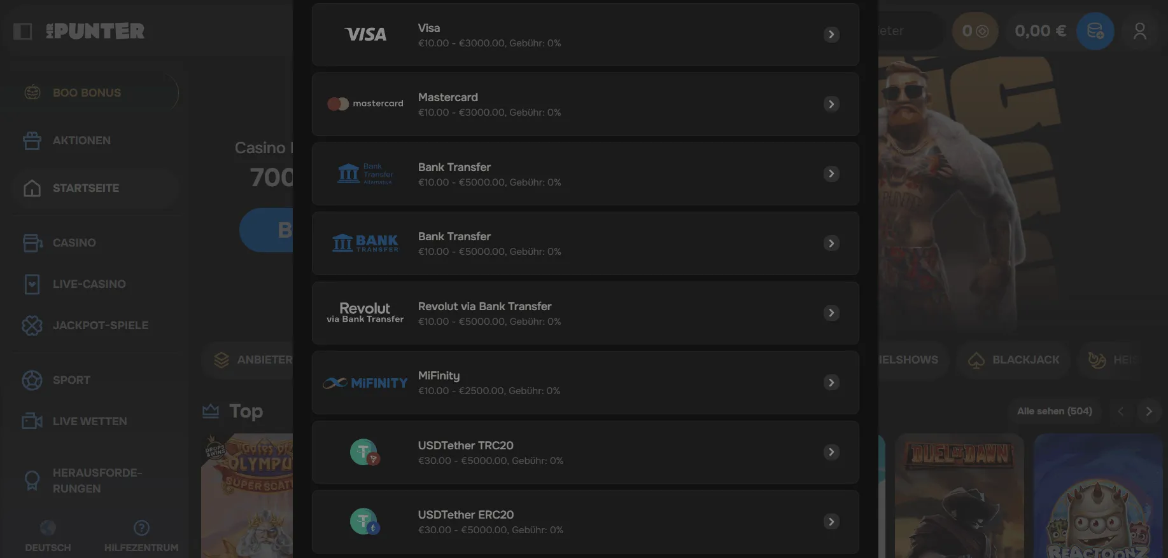Select the Deutsch language globe icon
The image size is (1168, 558).
click(48, 528)
